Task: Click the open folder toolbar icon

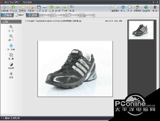Action: click(23, 7)
